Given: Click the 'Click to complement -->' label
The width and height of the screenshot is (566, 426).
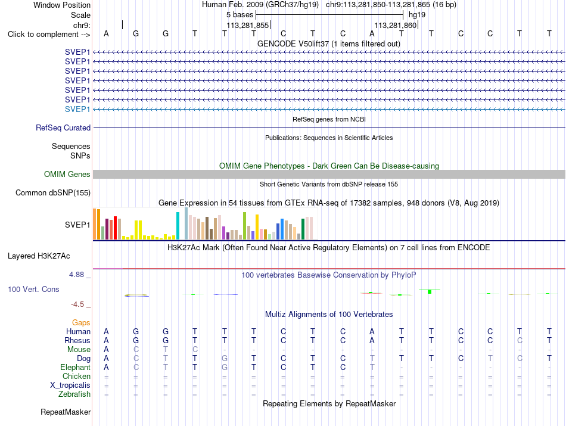Looking at the screenshot, I should tap(49, 35).
